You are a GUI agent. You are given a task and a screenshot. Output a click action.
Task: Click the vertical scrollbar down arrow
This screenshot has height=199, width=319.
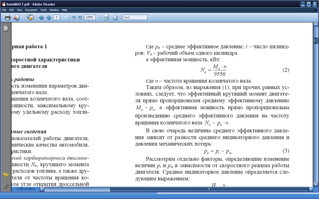(x=315, y=184)
